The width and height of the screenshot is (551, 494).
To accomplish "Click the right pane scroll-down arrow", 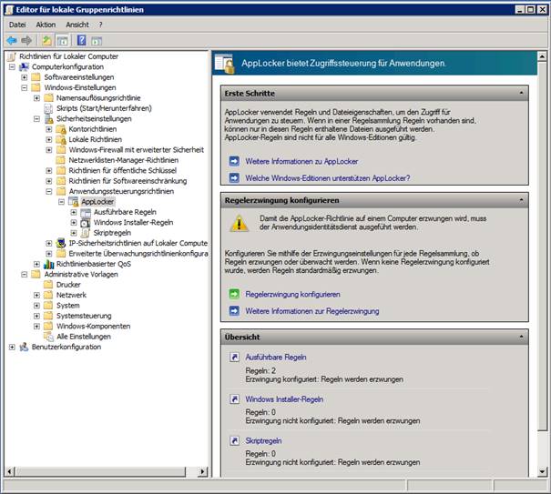I will (543, 472).
